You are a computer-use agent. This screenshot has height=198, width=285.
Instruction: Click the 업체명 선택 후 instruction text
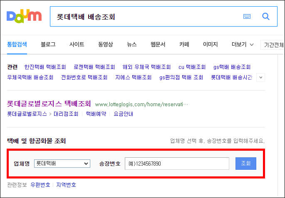[217, 141]
